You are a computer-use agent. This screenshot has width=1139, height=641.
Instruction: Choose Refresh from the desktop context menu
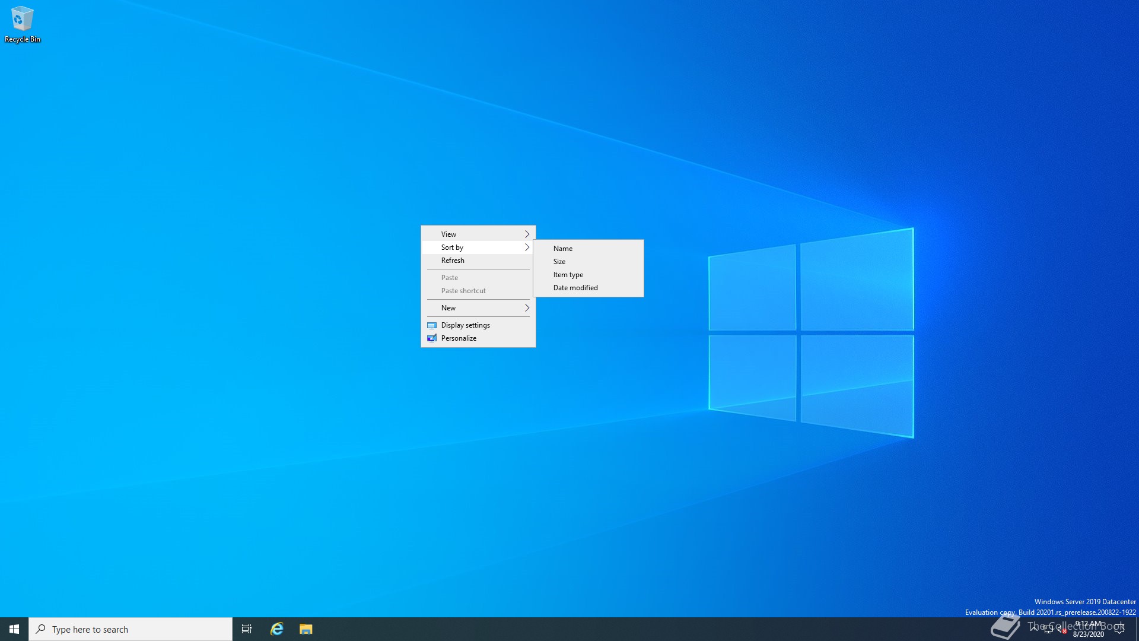click(x=478, y=261)
